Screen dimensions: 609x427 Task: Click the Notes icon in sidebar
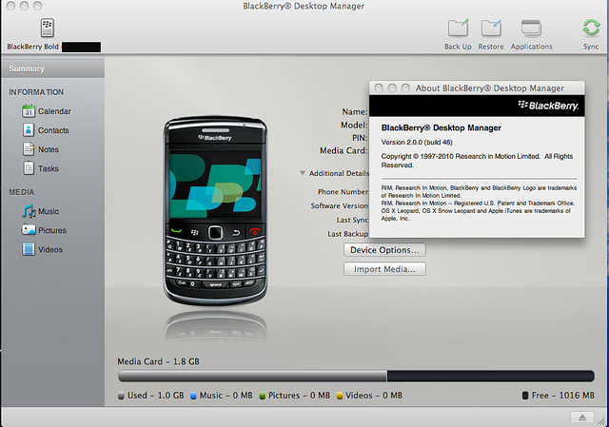coord(29,149)
